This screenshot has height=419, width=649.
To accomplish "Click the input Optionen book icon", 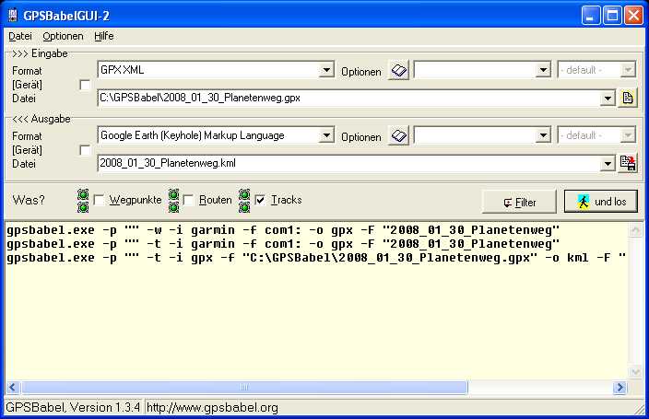I will click(x=398, y=71).
